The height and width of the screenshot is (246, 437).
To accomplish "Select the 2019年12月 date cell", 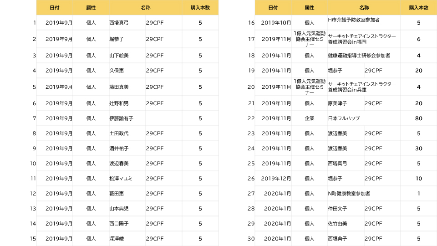I will point(273,179).
